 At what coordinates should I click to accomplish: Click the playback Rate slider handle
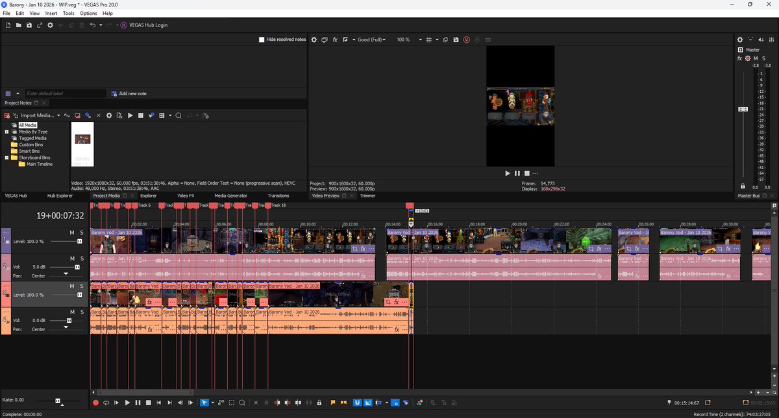pos(58,401)
